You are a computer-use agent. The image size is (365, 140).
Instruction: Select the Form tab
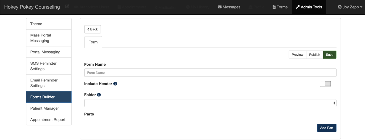click(x=93, y=42)
